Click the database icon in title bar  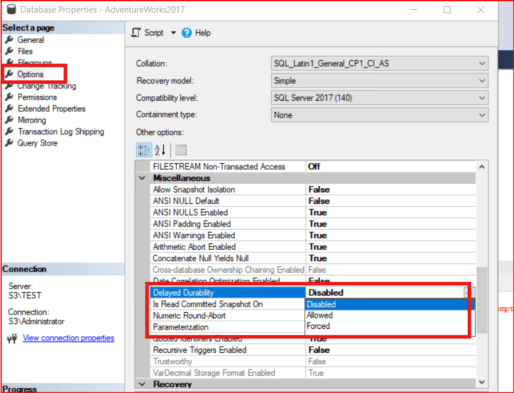coord(9,10)
